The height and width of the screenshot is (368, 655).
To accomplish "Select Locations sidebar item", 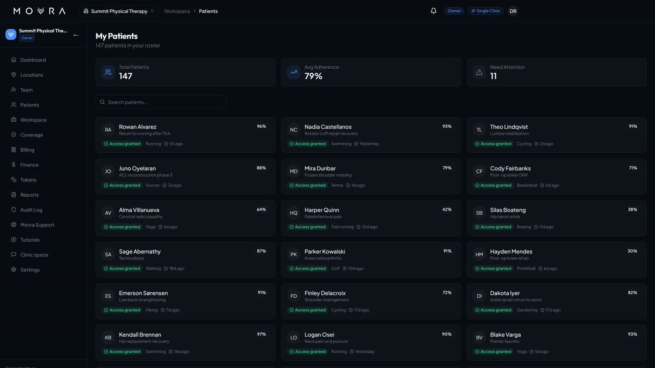I will click(x=43, y=75).
